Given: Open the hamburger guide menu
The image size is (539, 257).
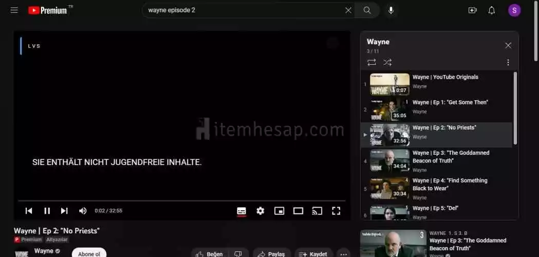Looking at the screenshot, I should 14,10.
